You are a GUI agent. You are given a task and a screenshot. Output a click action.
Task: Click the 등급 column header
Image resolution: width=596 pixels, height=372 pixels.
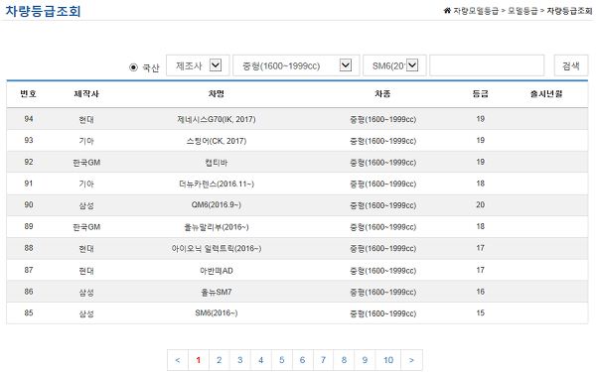(481, 94)
